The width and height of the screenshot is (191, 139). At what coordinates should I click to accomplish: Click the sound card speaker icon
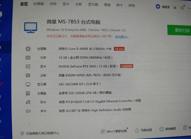pos(28,111)
